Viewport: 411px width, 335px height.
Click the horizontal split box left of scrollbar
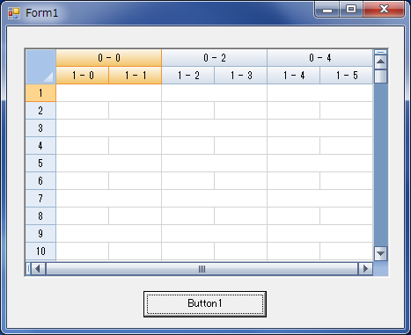(x=28, y=268)
